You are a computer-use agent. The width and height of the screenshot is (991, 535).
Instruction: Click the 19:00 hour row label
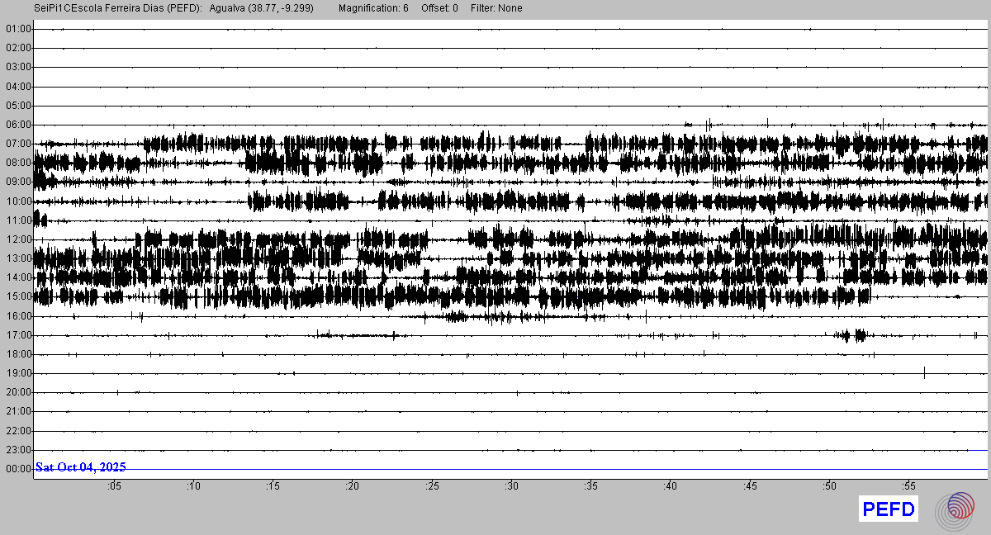click(x=18, y=373)
